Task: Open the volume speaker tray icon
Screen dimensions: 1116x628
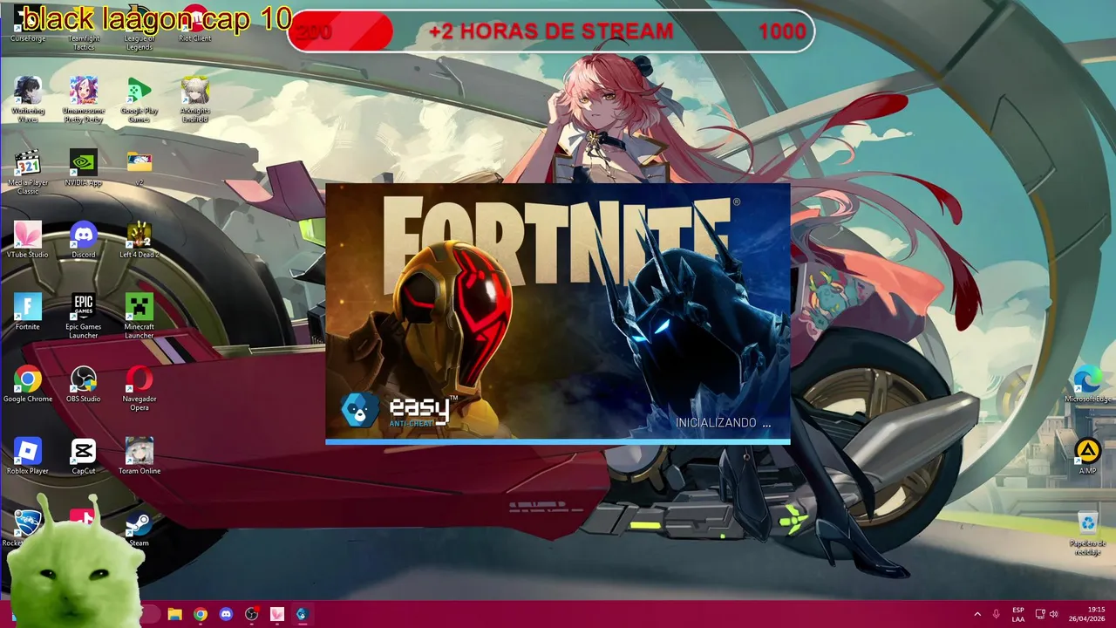Action: [x=1054, y=614]
